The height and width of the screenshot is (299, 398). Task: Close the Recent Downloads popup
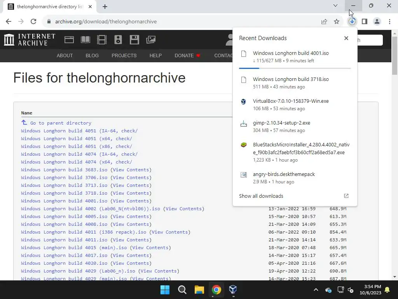346,38
